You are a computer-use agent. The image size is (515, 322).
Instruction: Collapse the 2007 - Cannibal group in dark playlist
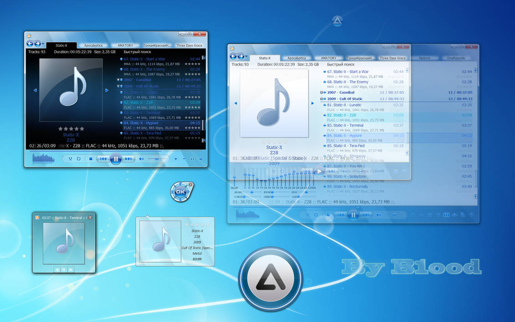(118, 80)
